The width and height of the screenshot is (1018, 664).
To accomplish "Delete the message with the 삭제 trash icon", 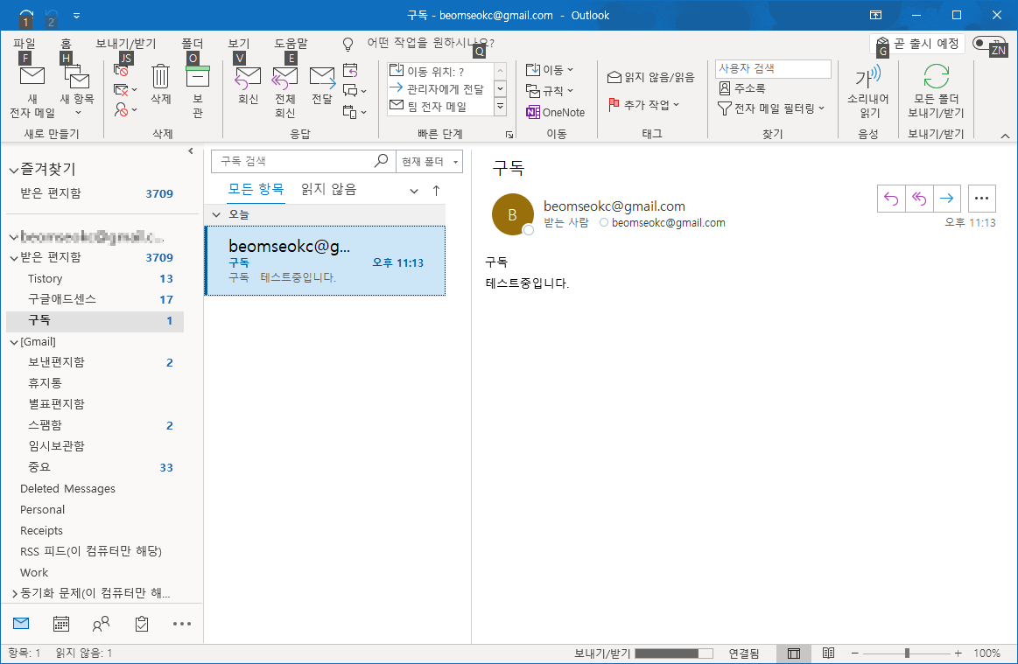I will 160,84.
